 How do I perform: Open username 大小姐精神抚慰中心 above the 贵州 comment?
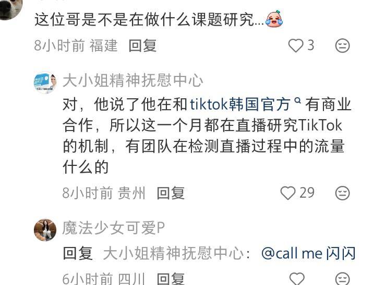[133, 80]
